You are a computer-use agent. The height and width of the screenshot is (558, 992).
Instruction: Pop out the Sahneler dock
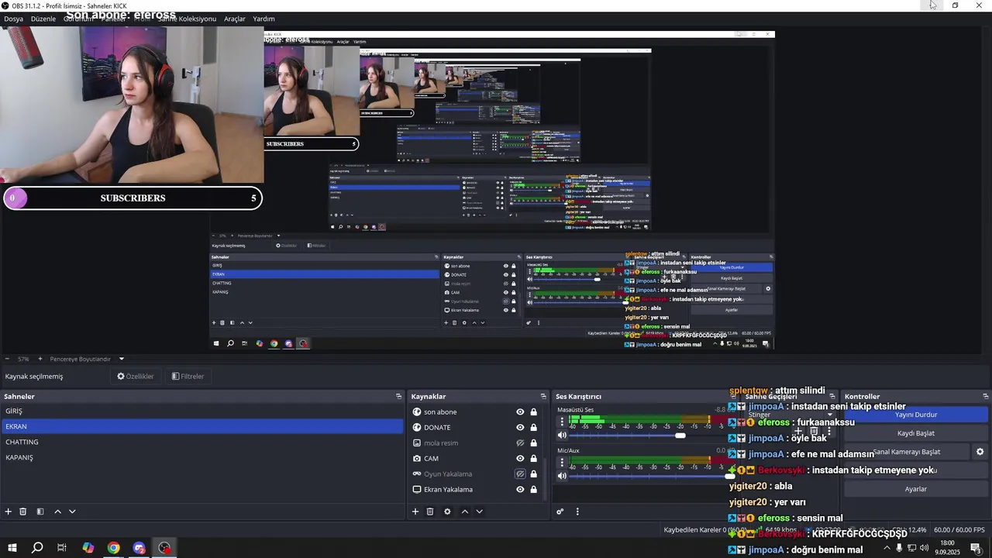[398, 397]
